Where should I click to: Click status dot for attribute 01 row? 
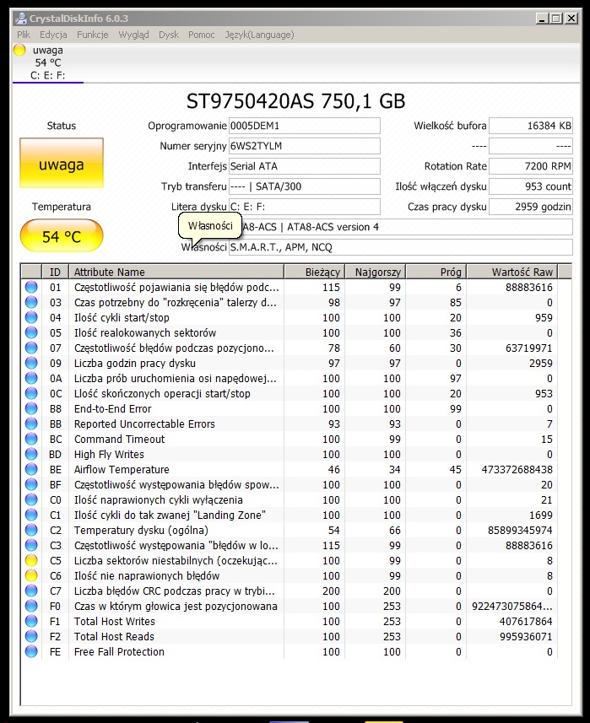pyautogui.click(x=31, y=288)
